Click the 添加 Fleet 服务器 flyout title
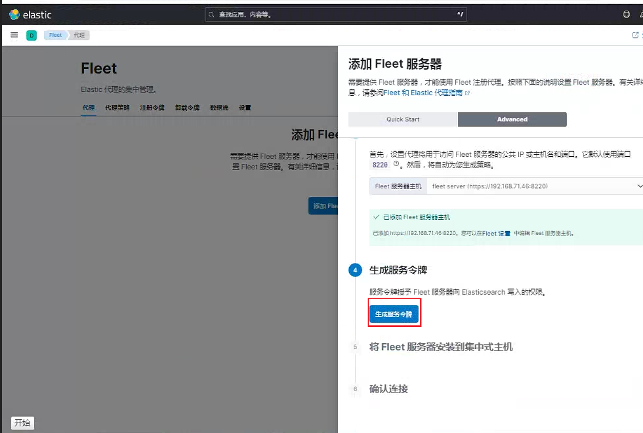This screenshot has width=643, height=433. point(395,64)
